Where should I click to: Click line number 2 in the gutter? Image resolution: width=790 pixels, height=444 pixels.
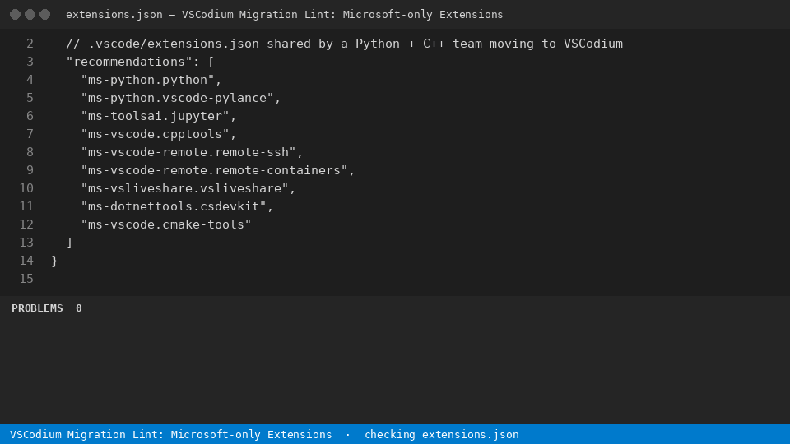30,44
